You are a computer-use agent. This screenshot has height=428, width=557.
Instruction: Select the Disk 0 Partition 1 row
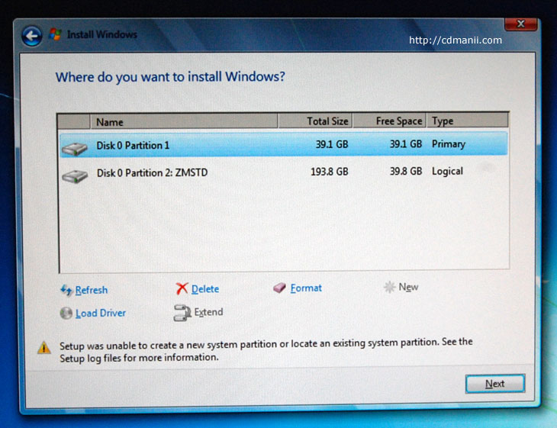(x=284, y=144)
